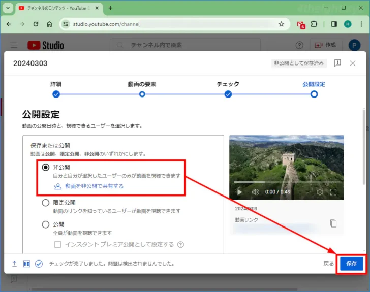Mute the preview volume icon
The image size is (370, 292).
point(255,192)
